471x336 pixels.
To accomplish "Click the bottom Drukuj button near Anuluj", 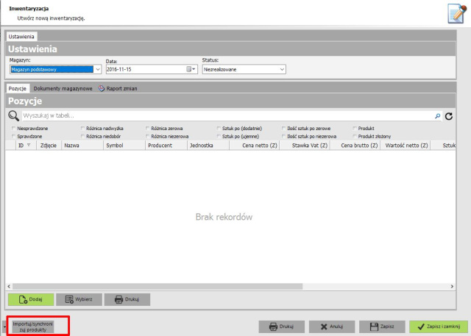I will [x=282, y=326].
